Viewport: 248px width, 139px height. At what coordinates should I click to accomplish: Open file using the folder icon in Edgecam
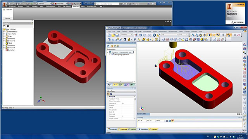pos(113,35)
